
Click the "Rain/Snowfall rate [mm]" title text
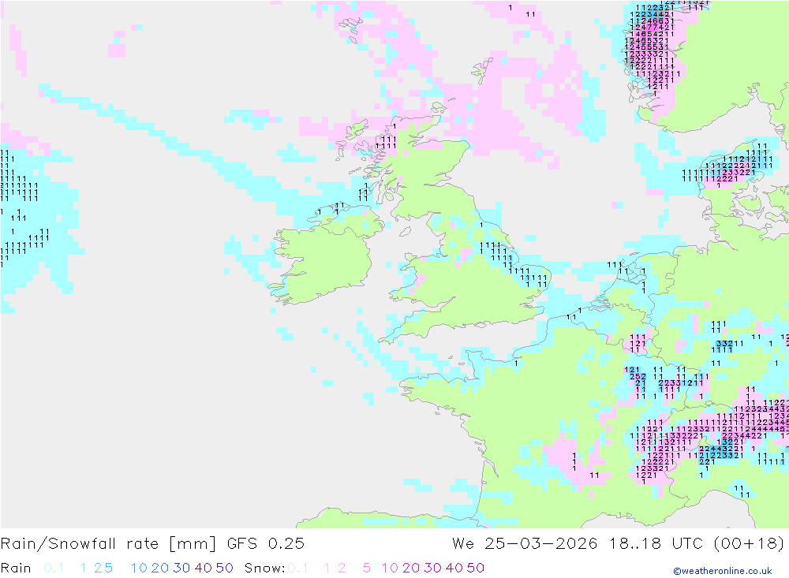pos(108,544)
